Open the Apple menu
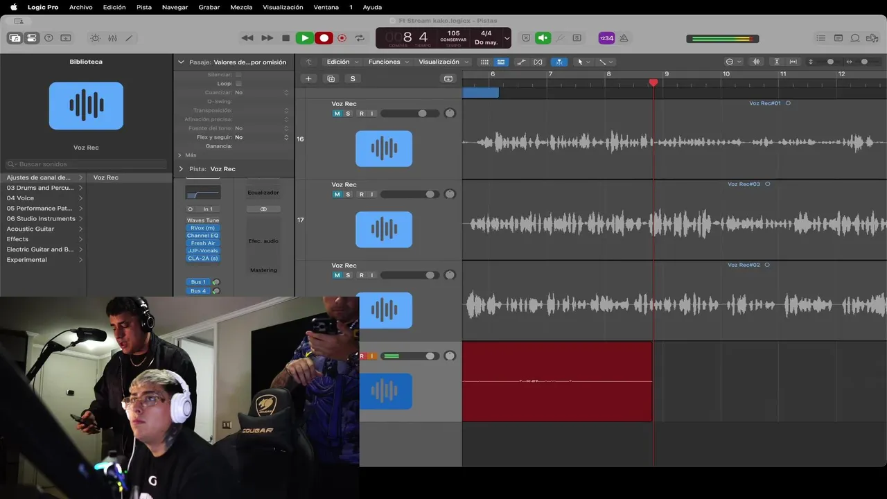The width and height of the screenshot is (887, 499). (13, 7)
